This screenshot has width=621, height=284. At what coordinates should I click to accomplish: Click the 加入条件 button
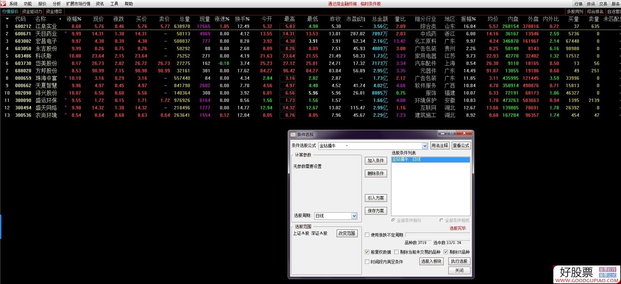tap(376, 161)
